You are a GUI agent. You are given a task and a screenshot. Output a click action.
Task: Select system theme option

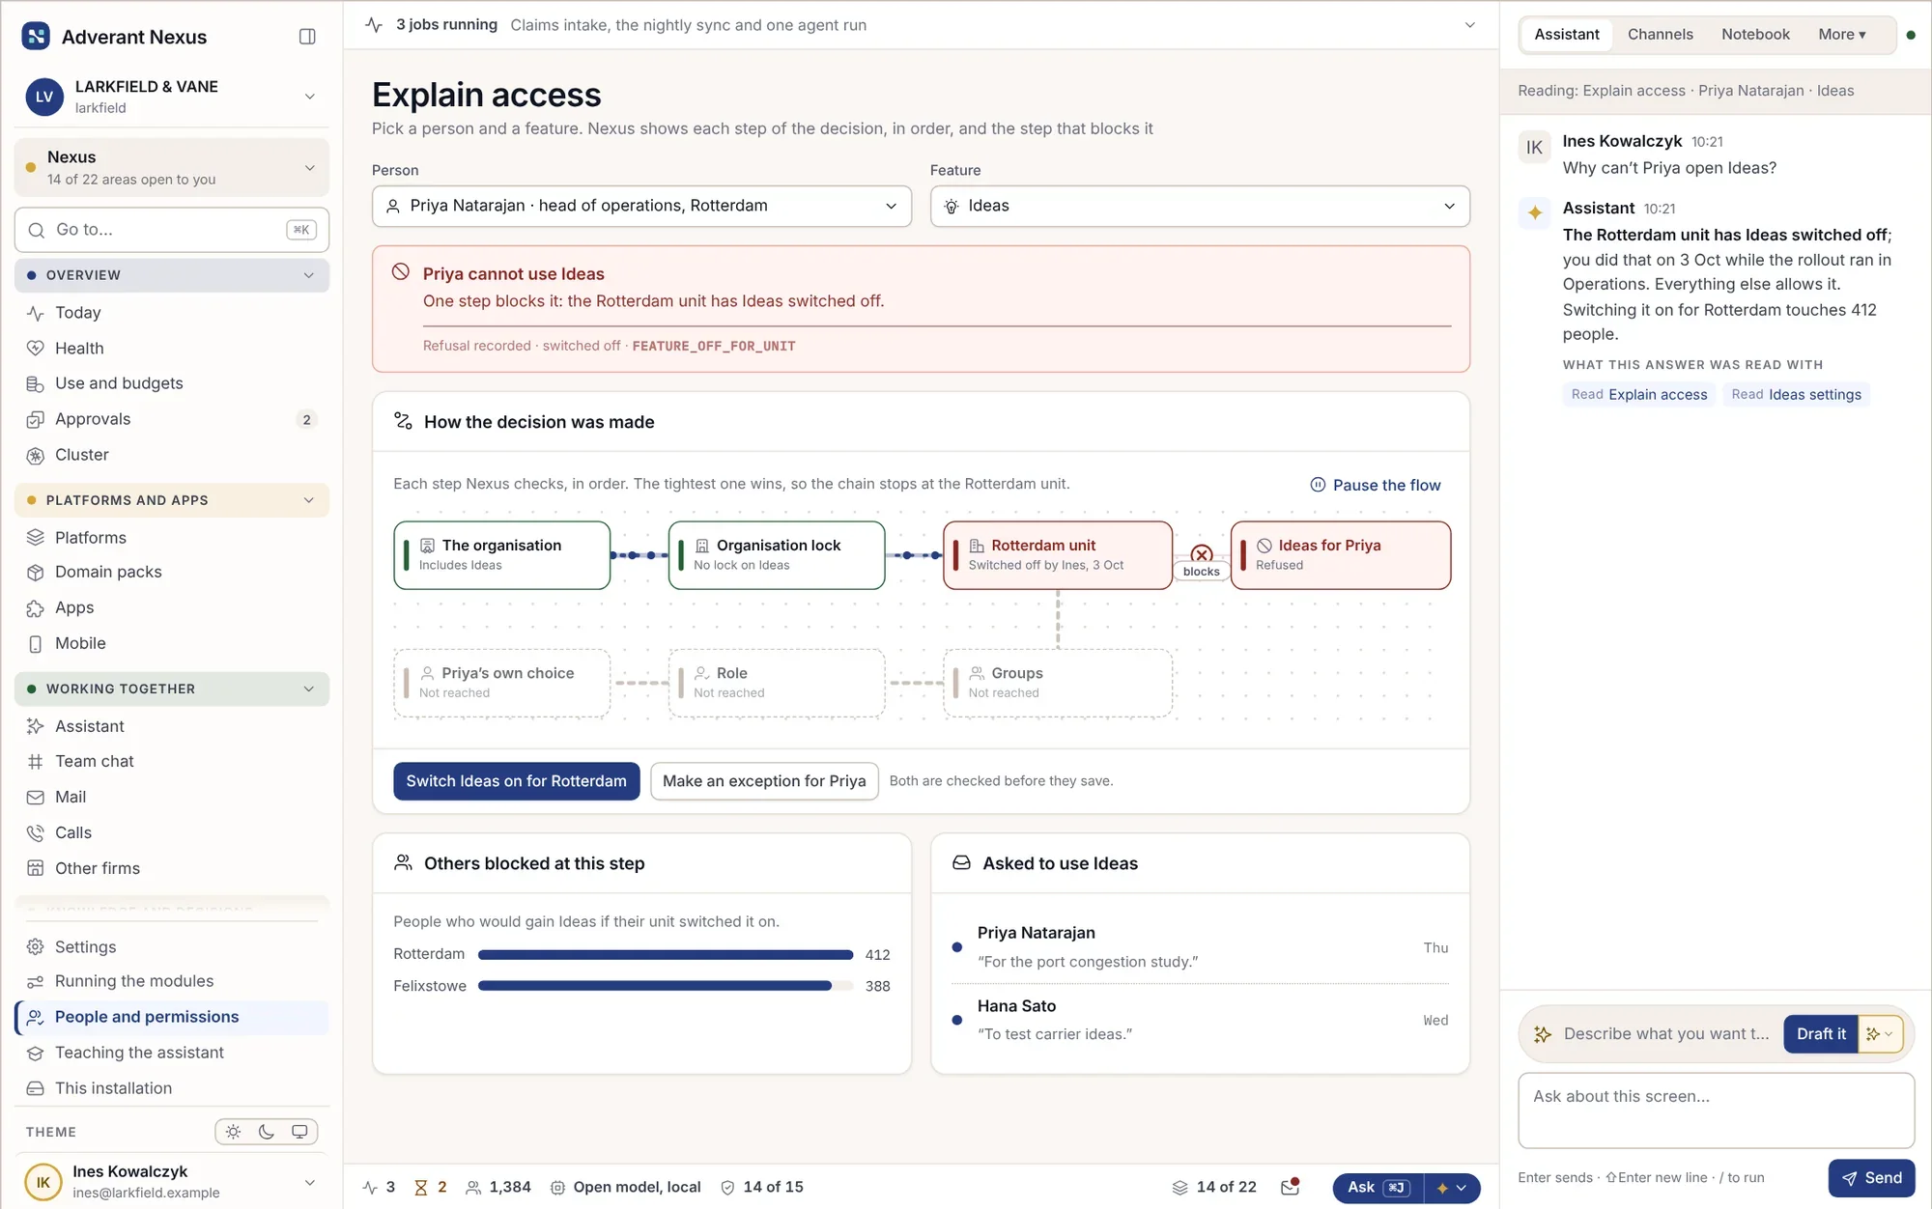pyautogui.click(x=299, y=1132)
